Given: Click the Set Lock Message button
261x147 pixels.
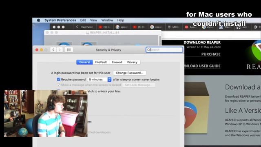Looking at the screenshot, I should pos(139,85).
